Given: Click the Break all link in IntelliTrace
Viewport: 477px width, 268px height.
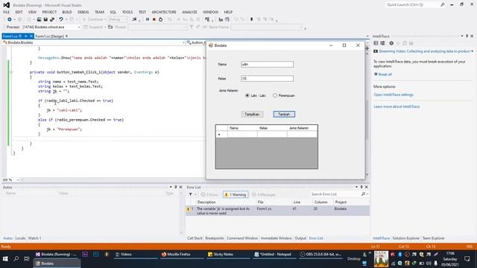Looking at the screenshot, I should (385, 74).
